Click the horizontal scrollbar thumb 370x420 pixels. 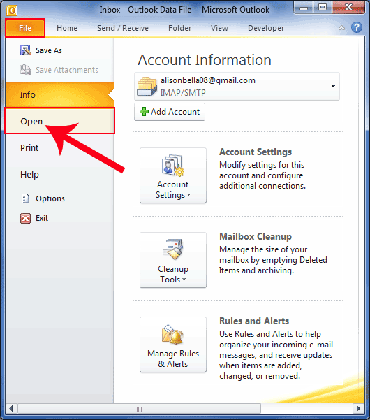139,409
